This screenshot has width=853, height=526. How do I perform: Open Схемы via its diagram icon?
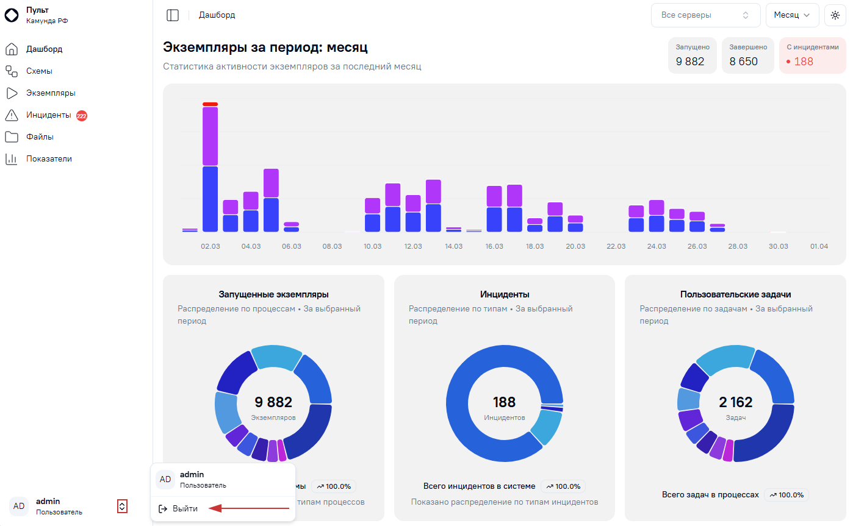coord(12,71)
